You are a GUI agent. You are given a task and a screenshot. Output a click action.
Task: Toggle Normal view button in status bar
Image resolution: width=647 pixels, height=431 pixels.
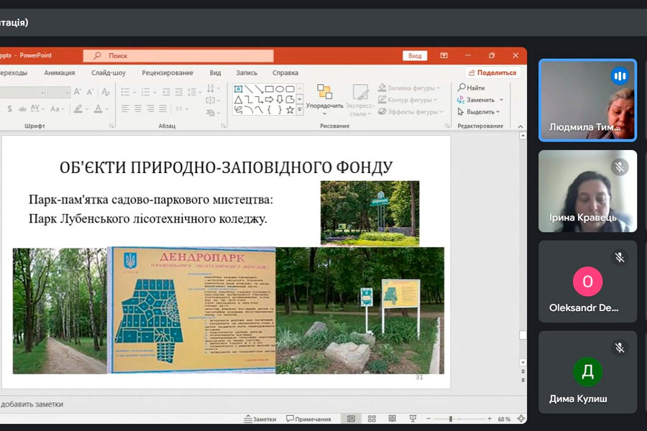tap(351, 419)
